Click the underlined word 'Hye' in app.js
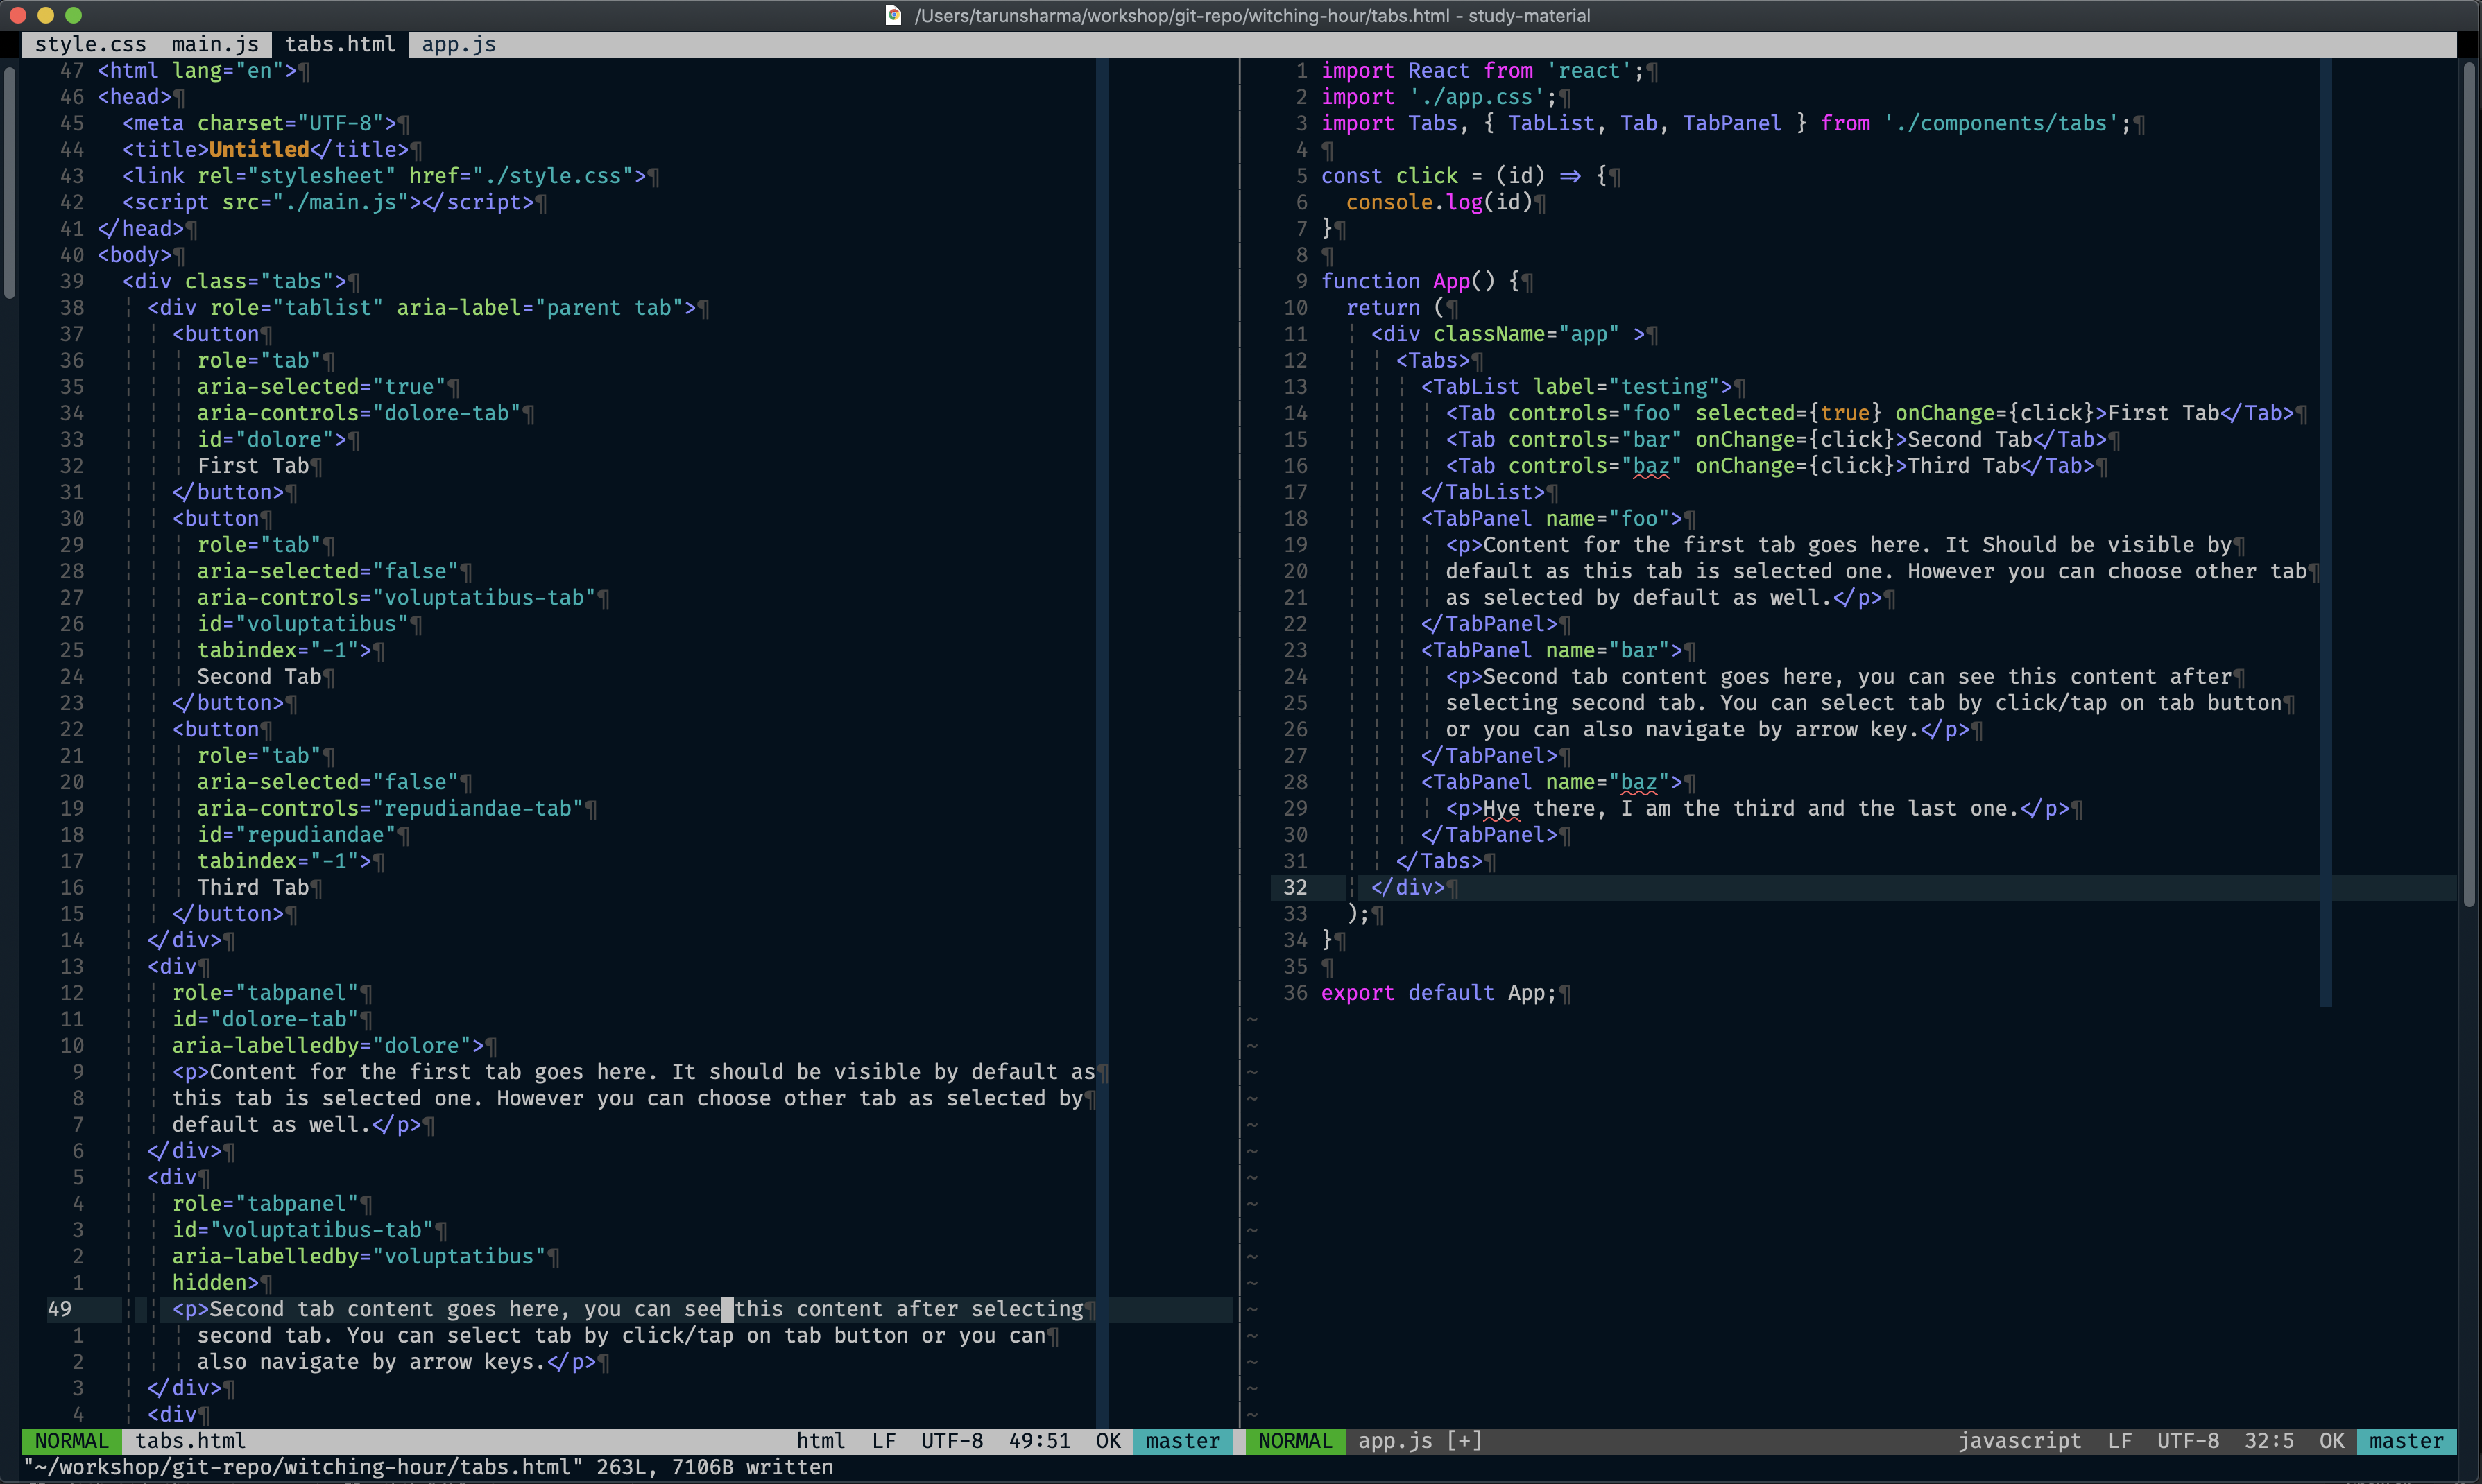This screenshot has width=2482, height=1484. click(x=1502, y=809)
